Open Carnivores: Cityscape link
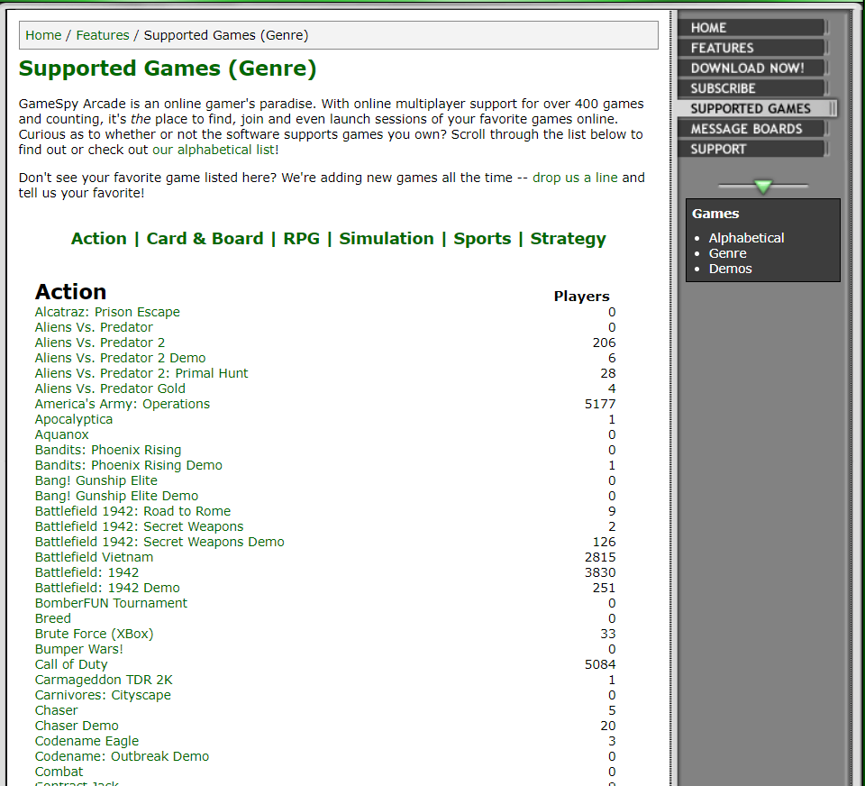Screen dimensions: 865x786 (103, 696)
